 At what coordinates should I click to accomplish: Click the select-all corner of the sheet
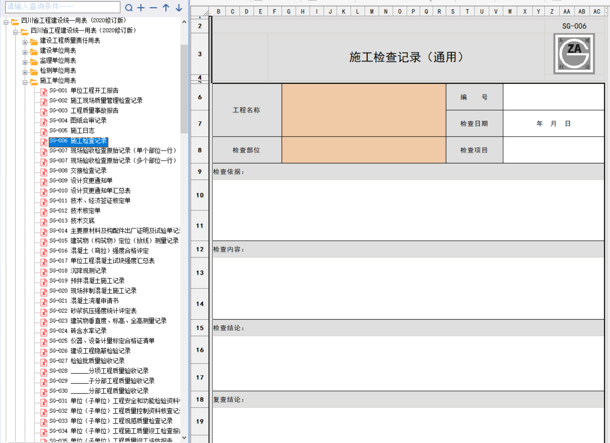tap(200, 12)
